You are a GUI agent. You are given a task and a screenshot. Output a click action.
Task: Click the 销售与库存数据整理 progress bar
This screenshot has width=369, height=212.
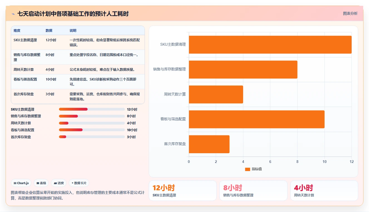click(x=92, y=116)
